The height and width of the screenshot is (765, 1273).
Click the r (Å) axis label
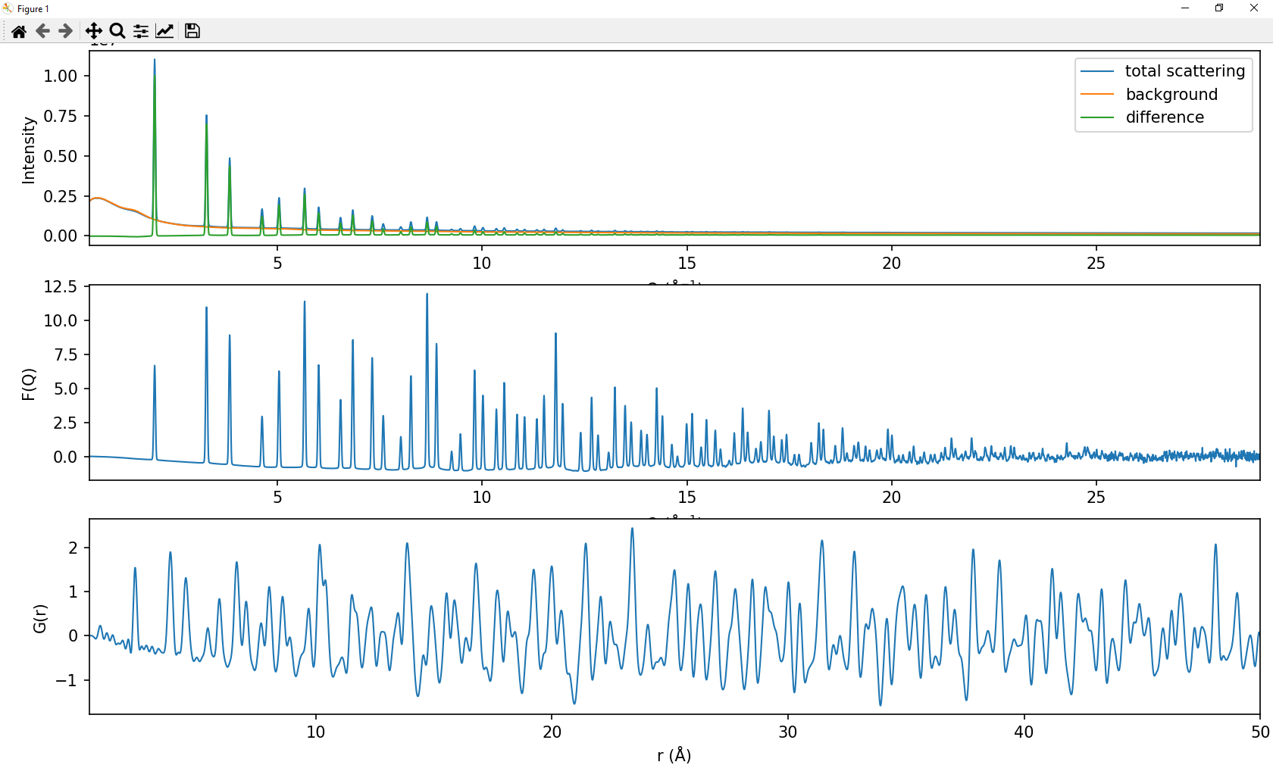coord(673,755)
